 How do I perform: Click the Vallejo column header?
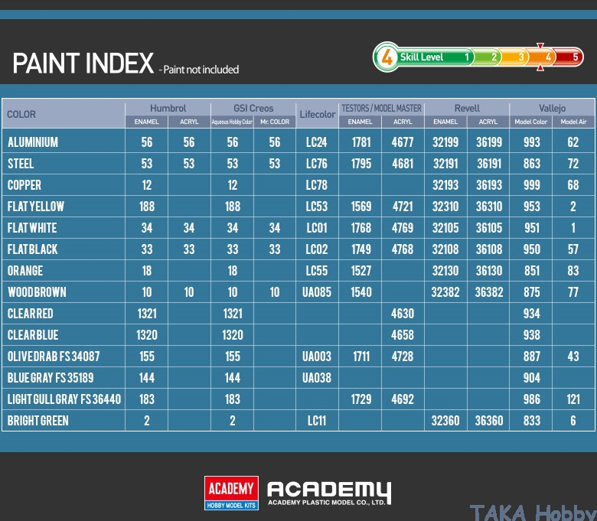point(552,109)
